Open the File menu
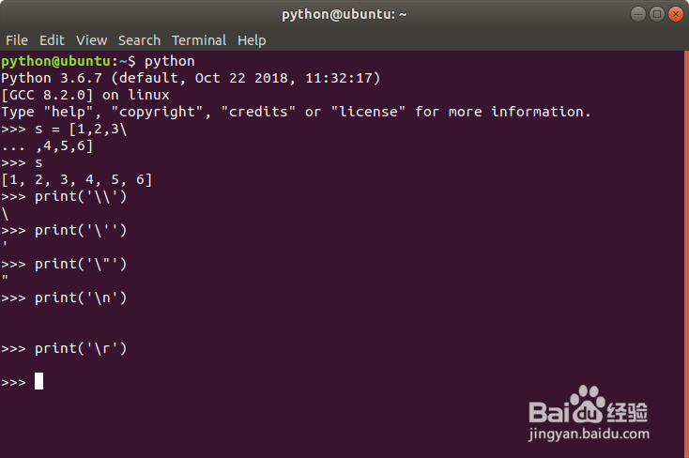 tap(17, 40)
